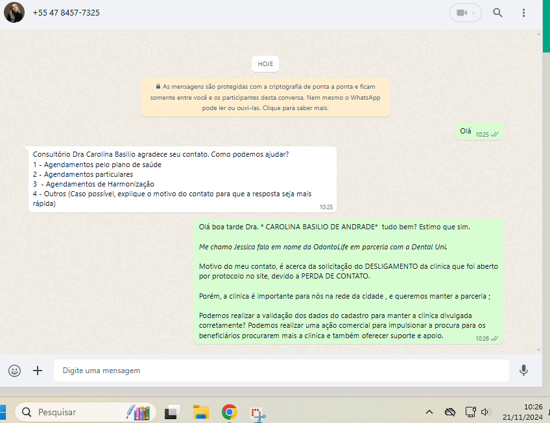
Task: Click the italic "Me chamo Jessica" line
Action: tap(323, 247)
